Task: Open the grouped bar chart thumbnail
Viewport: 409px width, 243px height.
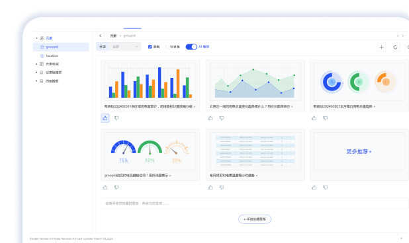Action: [150, 82]
